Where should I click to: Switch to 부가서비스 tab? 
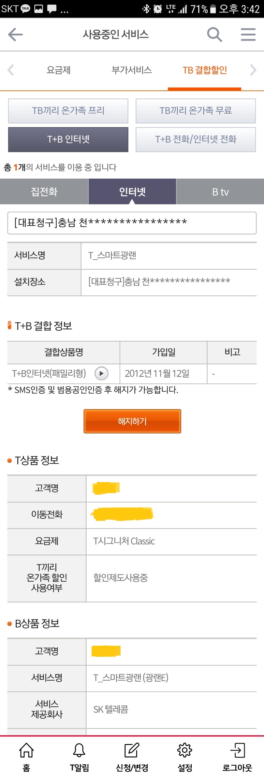click(x=132, y=70)
